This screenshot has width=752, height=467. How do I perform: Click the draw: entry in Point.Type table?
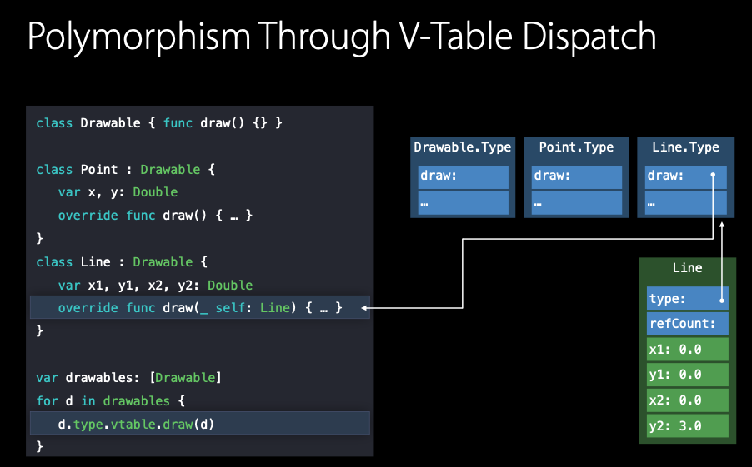pyautogui.click(x=576, y=176)
